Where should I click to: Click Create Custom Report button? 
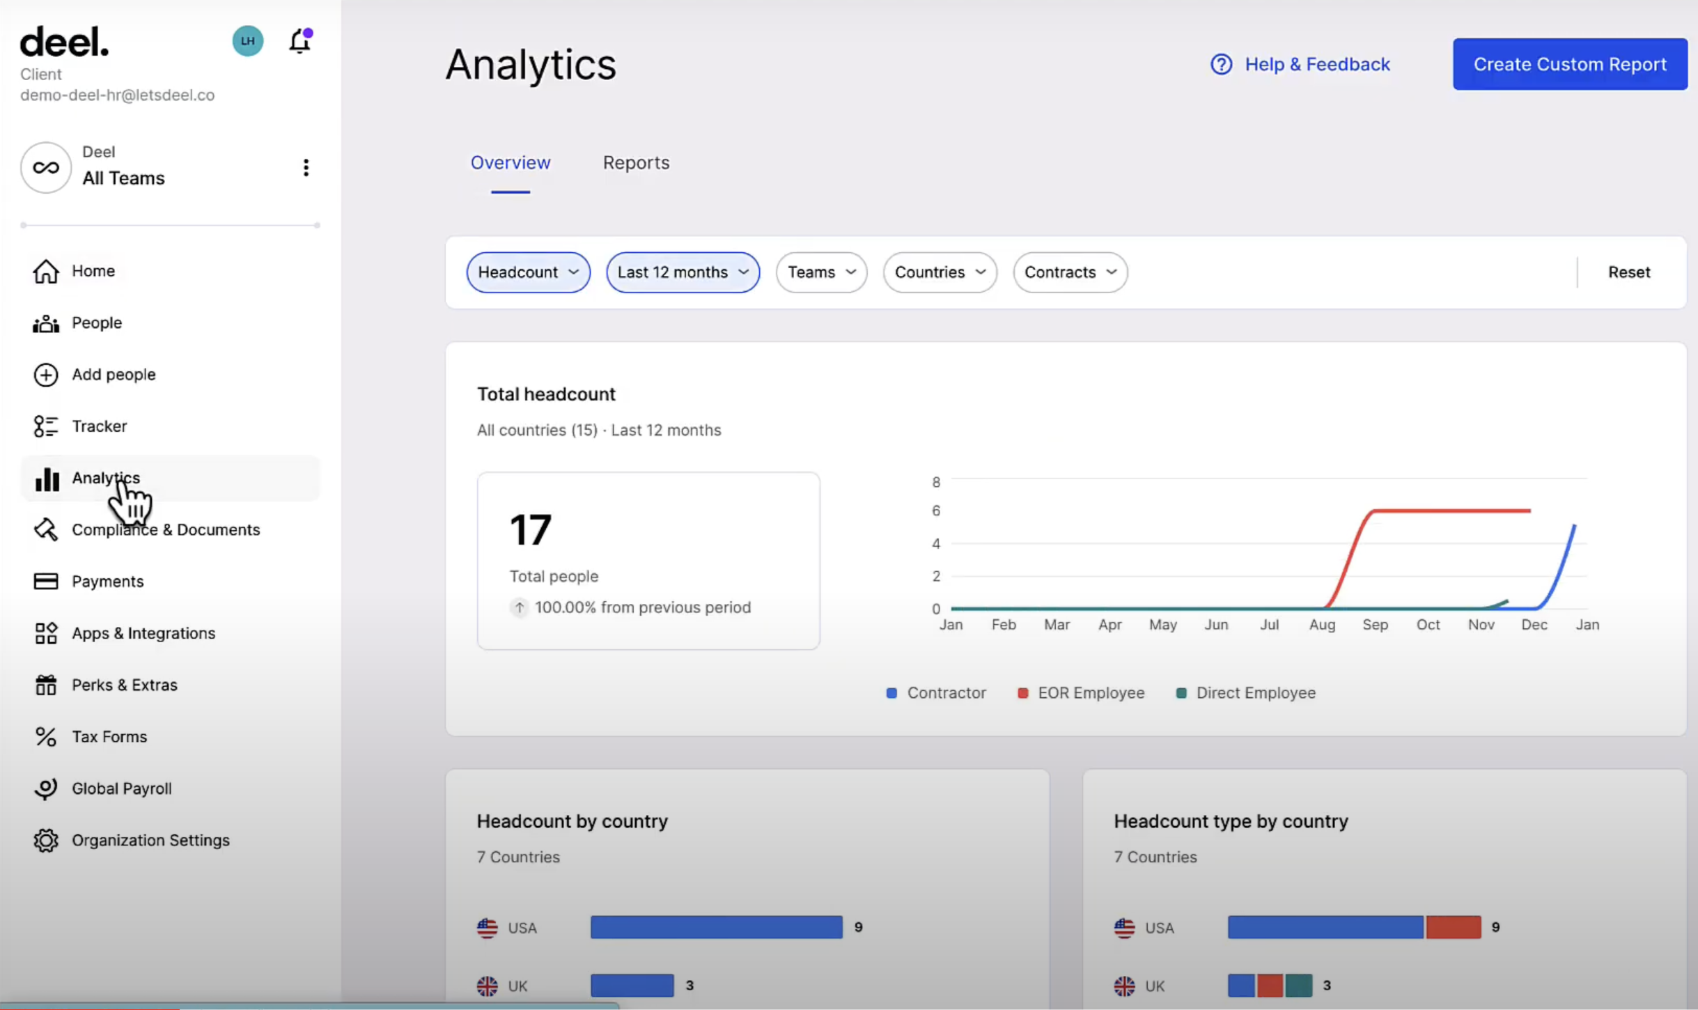tap(1569, 64)
